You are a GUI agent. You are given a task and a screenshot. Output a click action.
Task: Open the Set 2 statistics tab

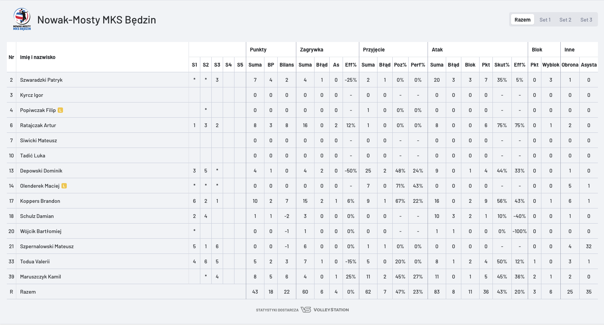(x=565, y=20)
